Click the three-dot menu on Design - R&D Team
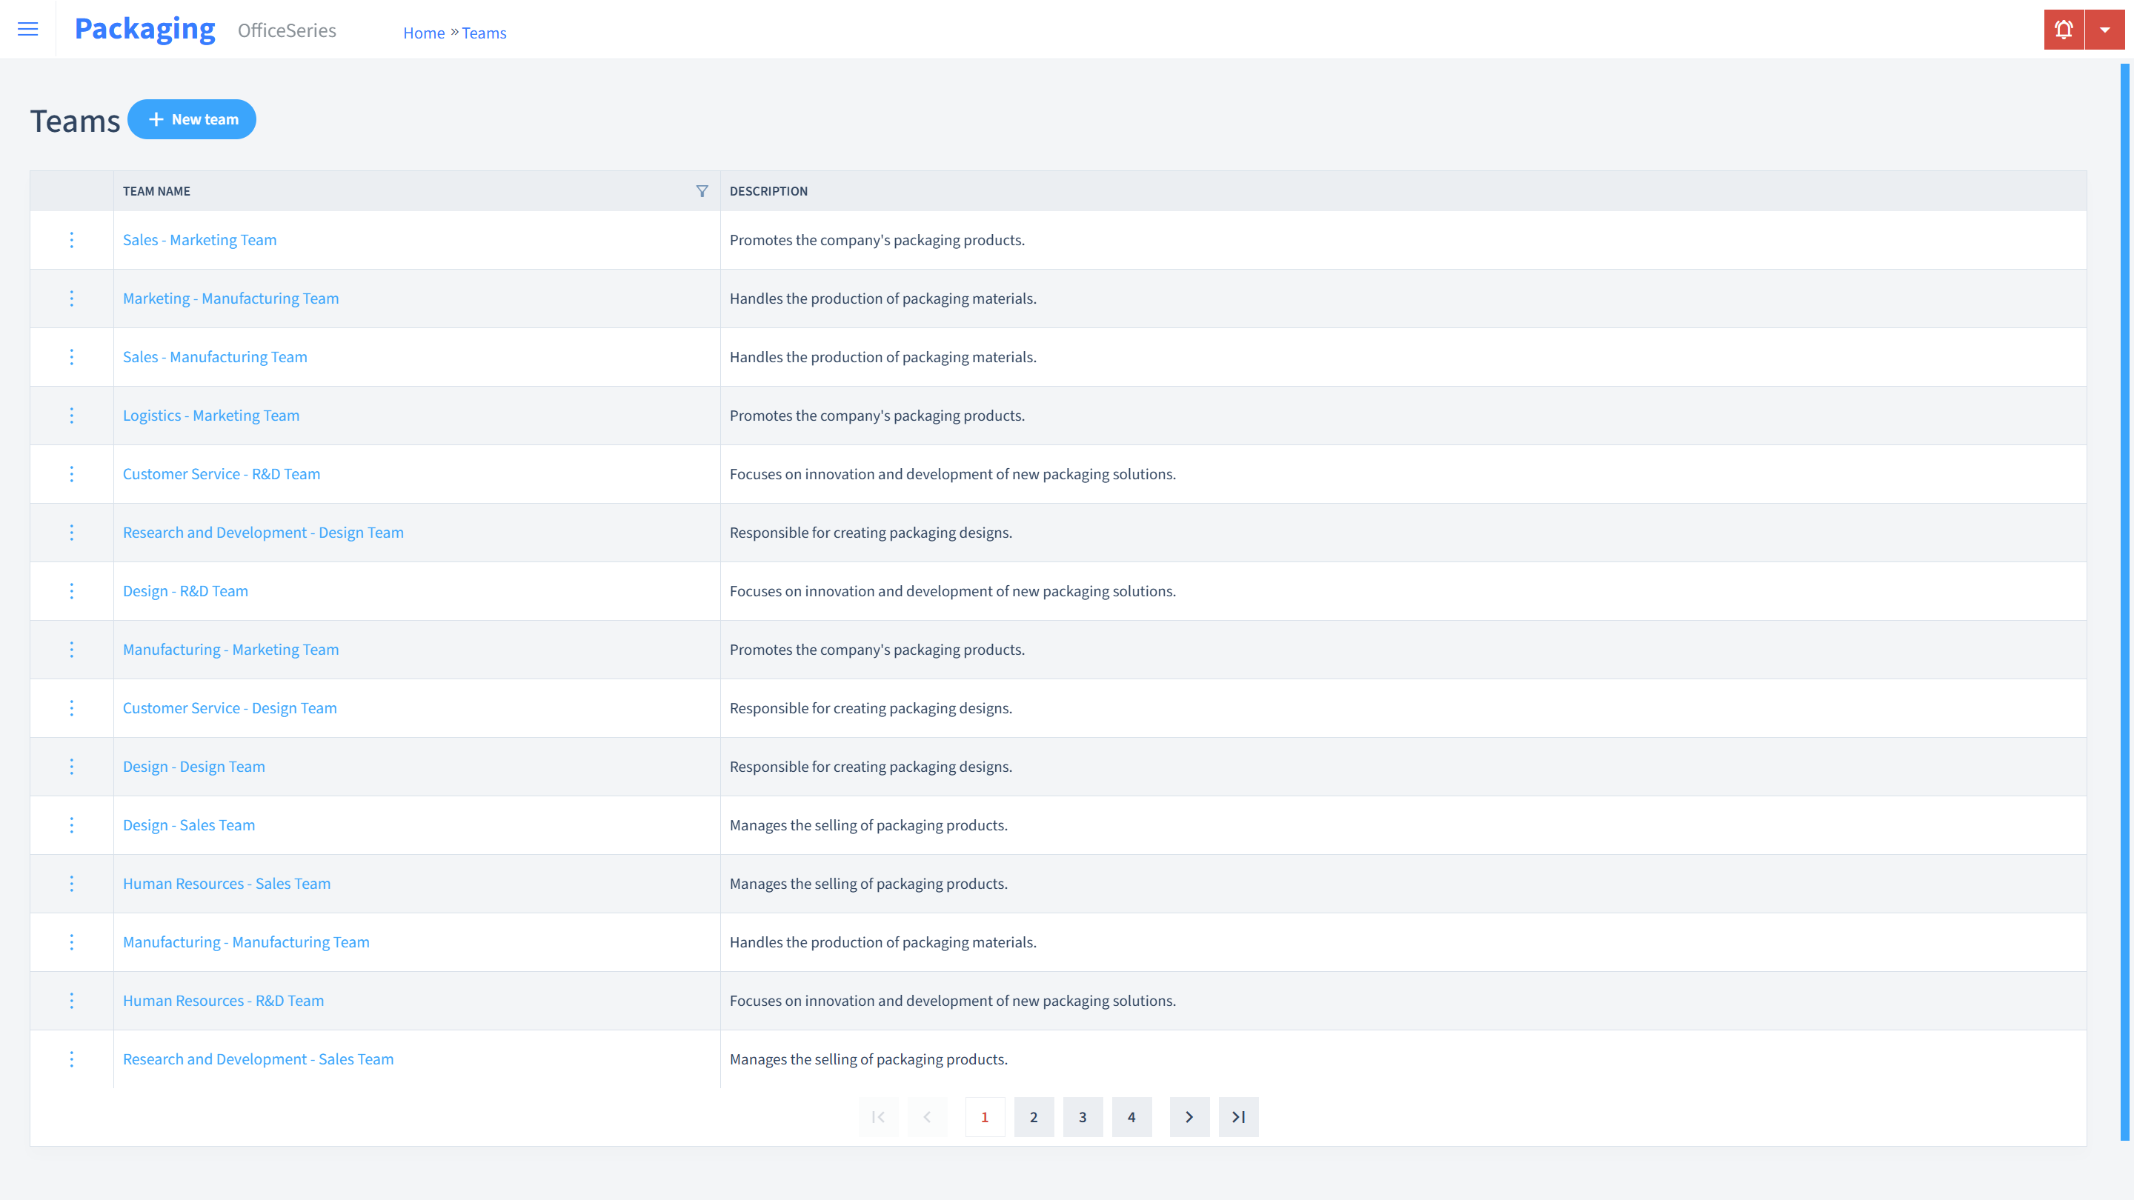 (x=72, y=590)
